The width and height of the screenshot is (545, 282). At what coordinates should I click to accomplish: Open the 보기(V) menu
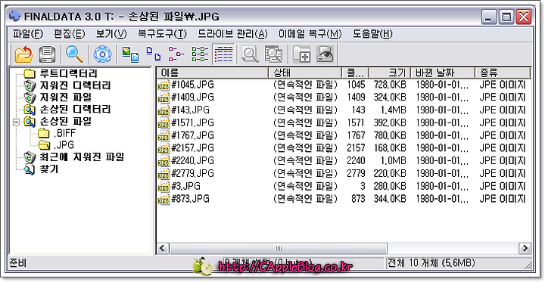coord(111,34)
